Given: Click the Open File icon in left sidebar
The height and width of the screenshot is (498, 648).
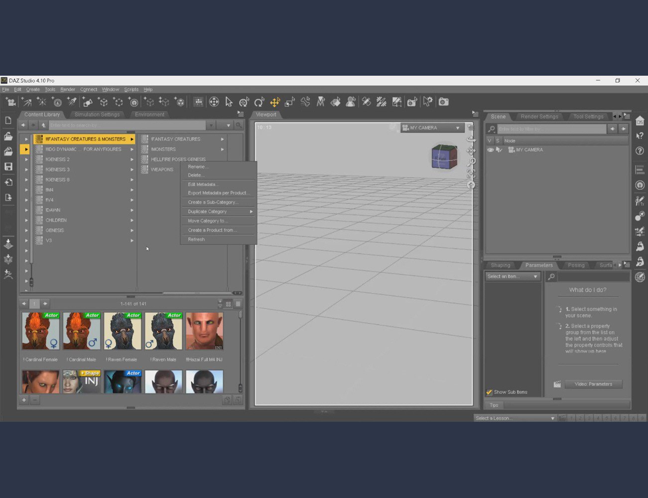Looking at the screenshot, I should coord(8,136).
